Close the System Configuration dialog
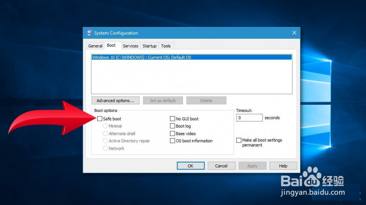366x205 pixels. tap(294, 33)
